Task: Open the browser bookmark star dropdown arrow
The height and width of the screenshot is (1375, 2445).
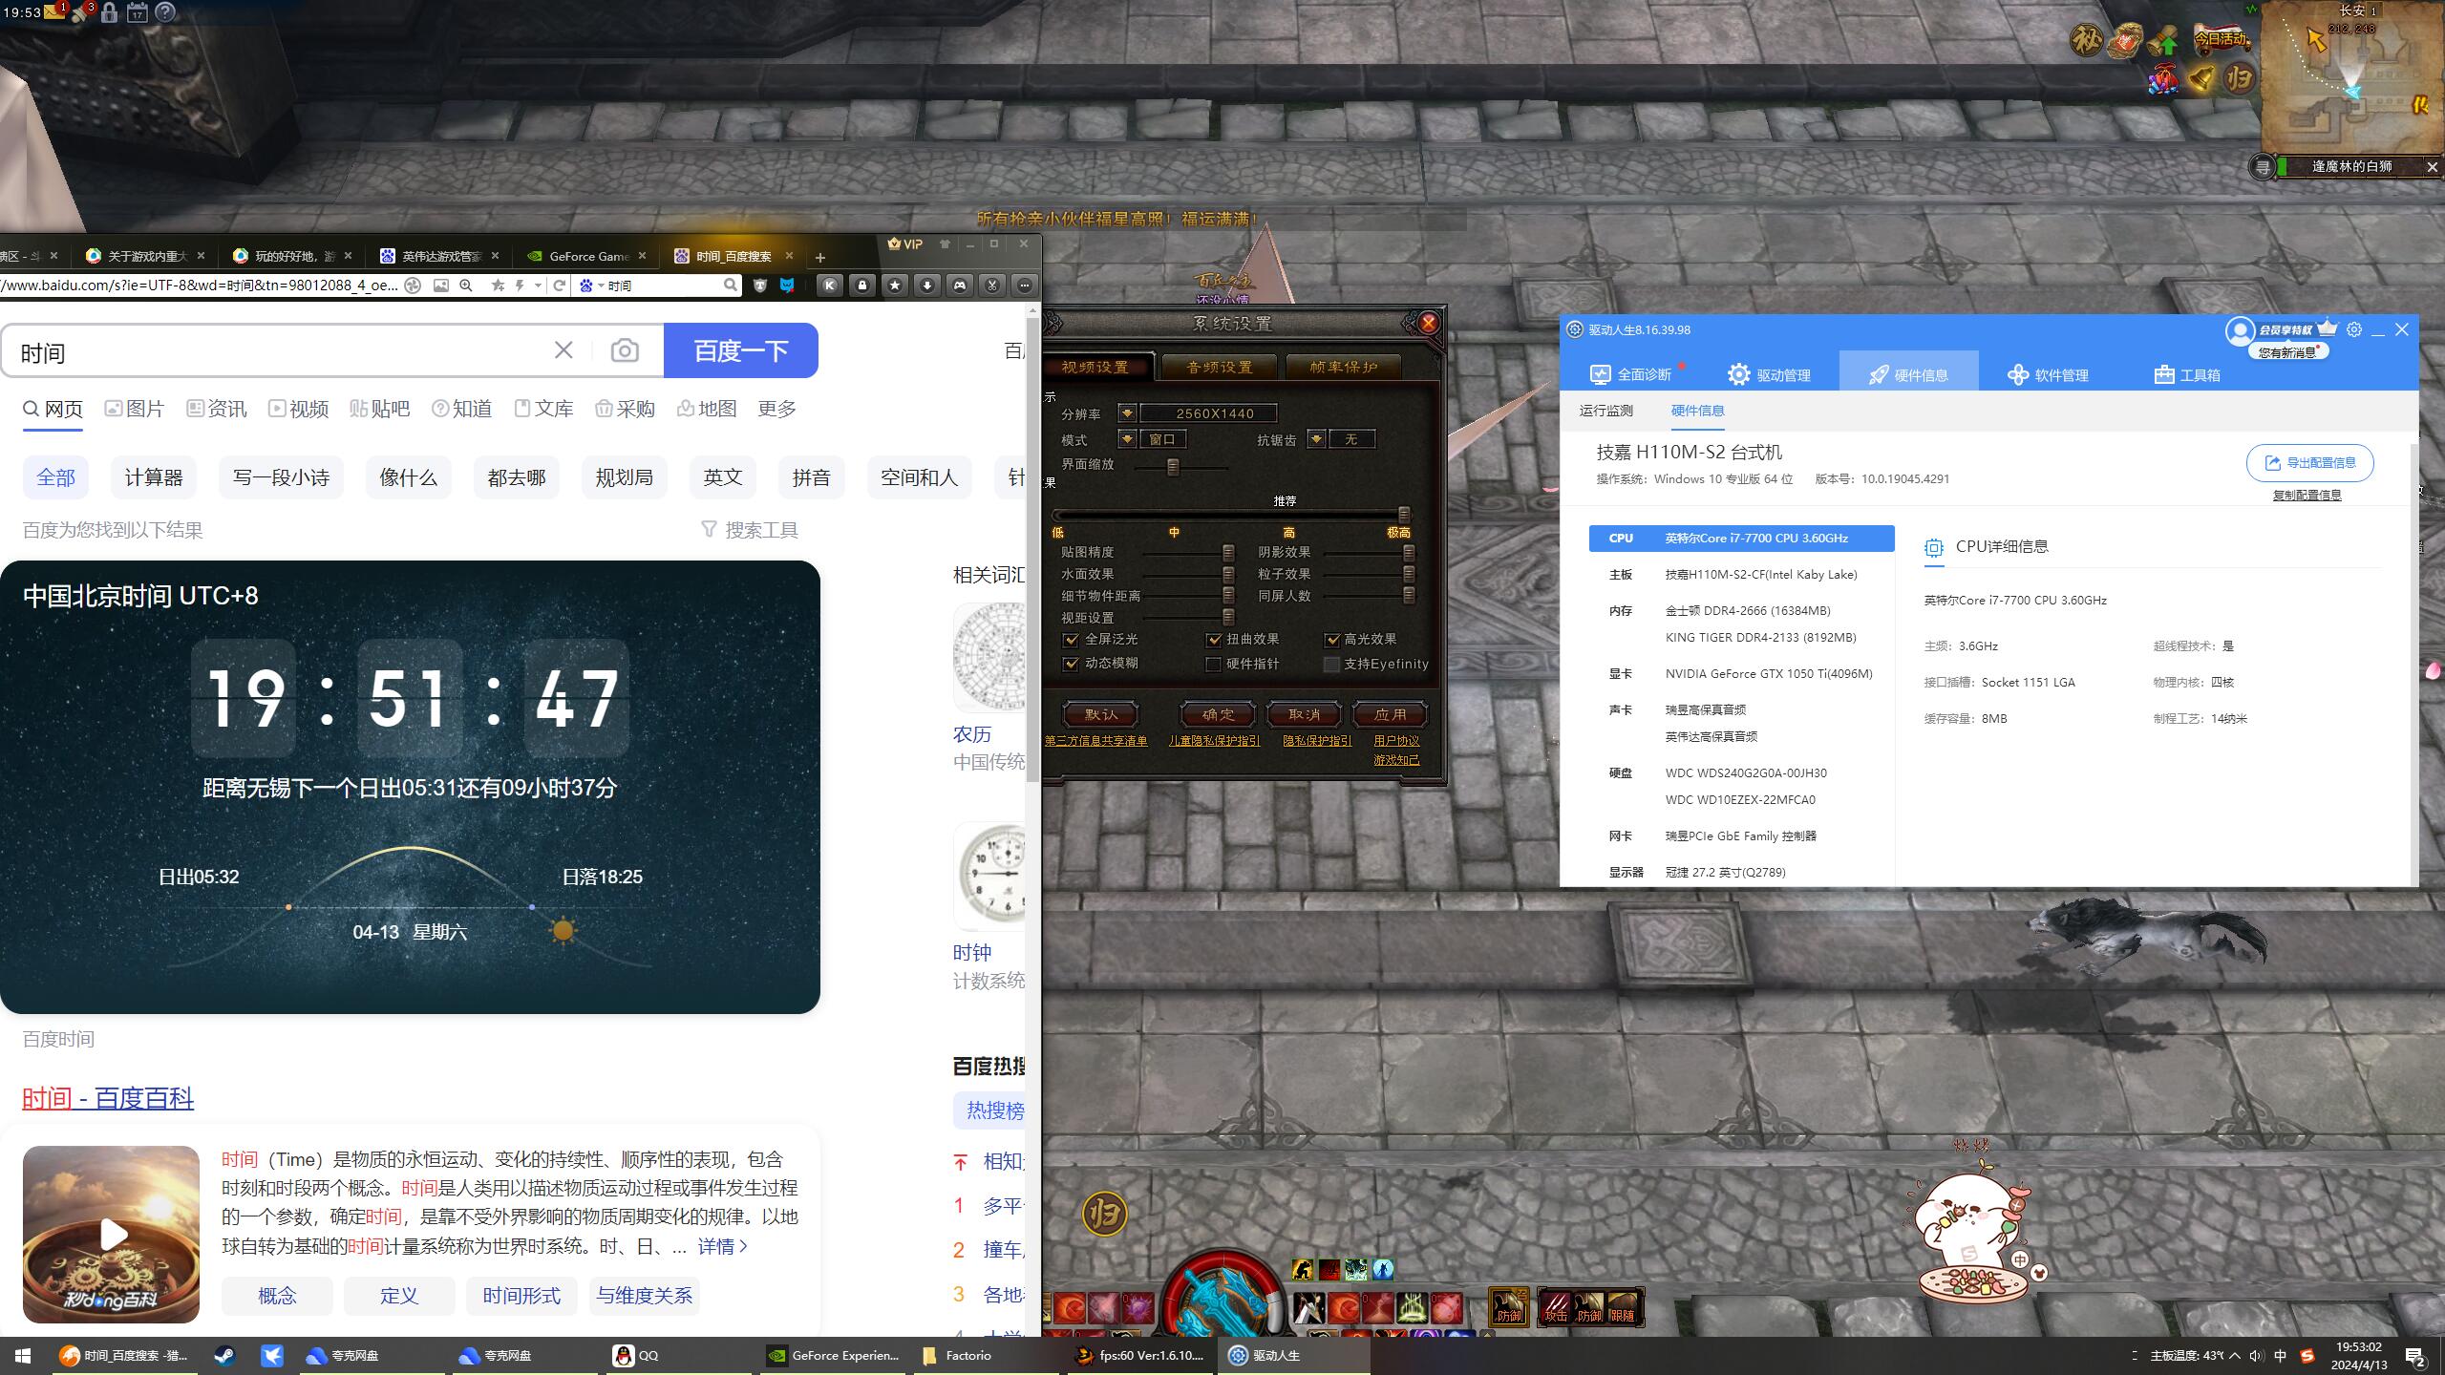Action: (538, 286)
